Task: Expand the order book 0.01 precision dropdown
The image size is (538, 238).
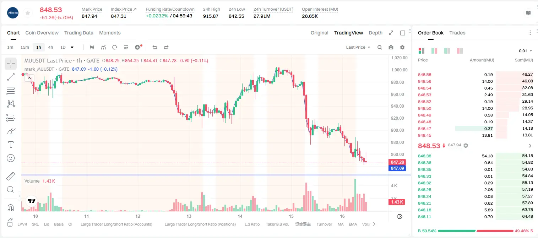Action: (526, 51)
